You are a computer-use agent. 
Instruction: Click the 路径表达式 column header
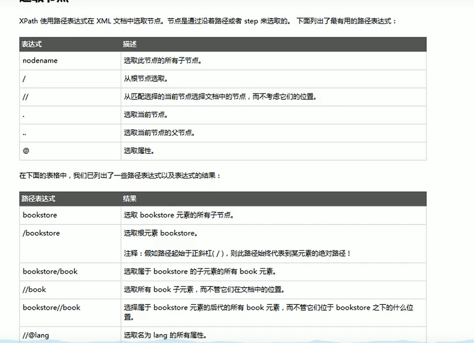click(x=38, y=198)
